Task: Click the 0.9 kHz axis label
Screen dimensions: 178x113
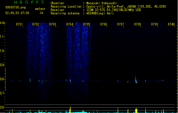Action: point(2,65)
